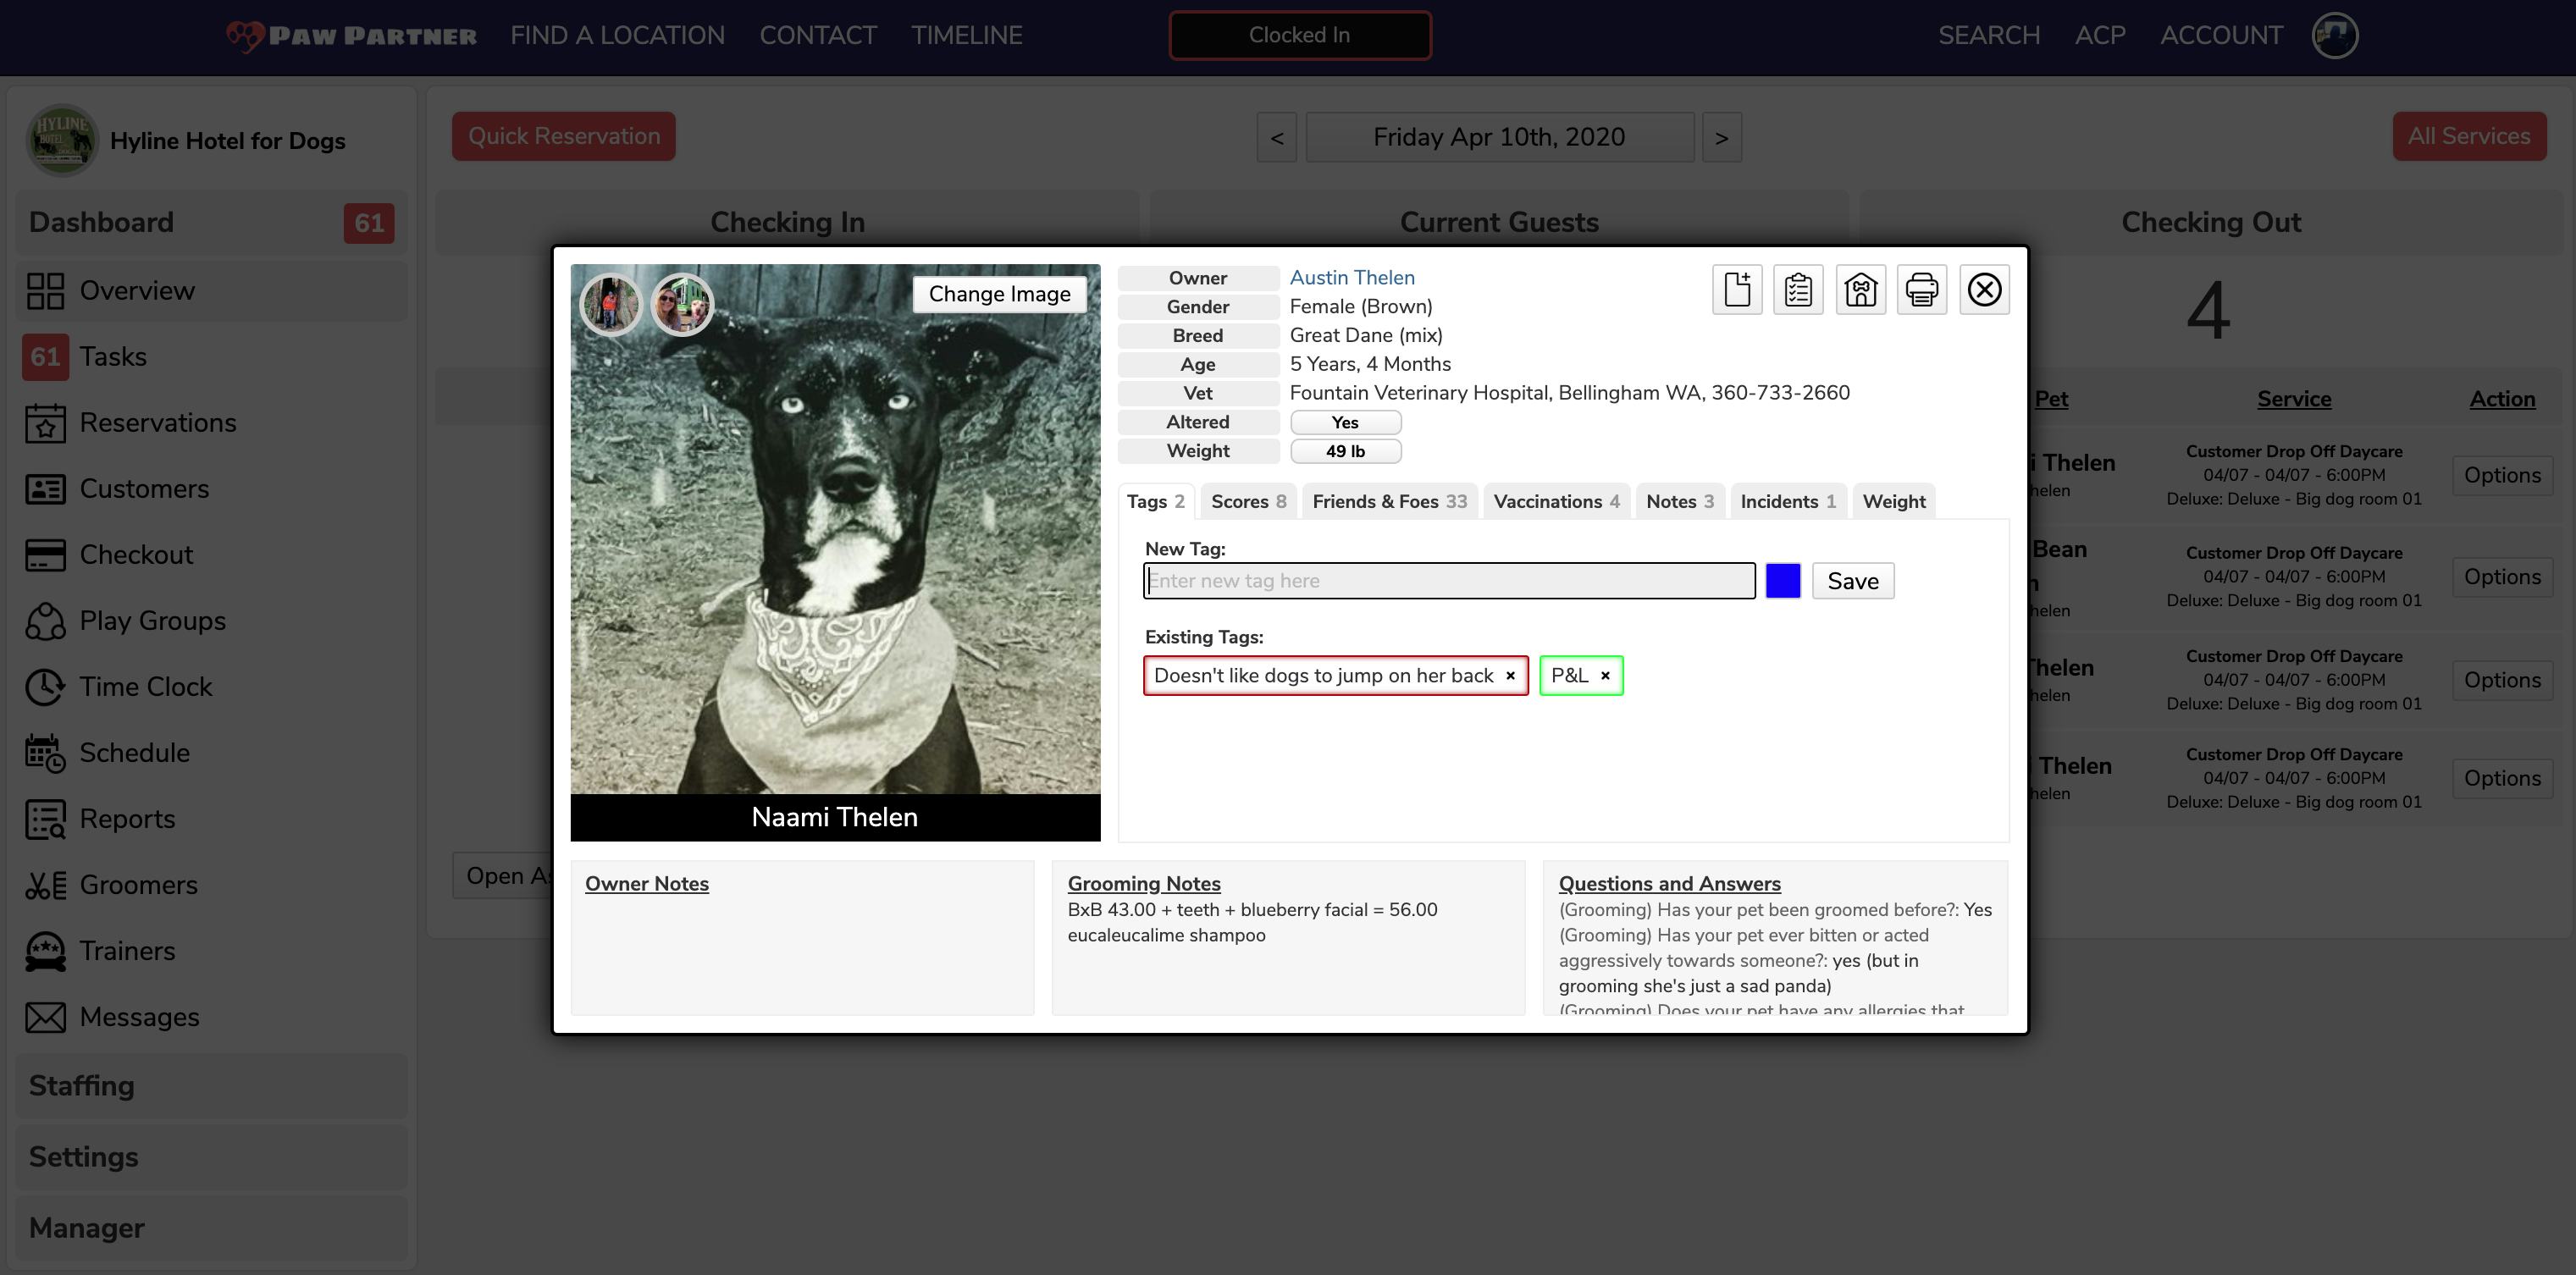Click the Quick Reservation button

[x=564, y=135]
